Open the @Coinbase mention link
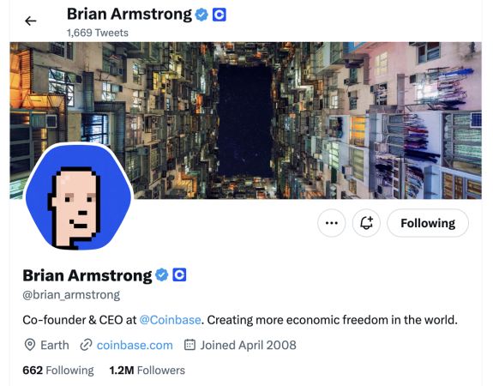Screen dimensions: 493x386 pyautogui.click(x=170, y=320)
